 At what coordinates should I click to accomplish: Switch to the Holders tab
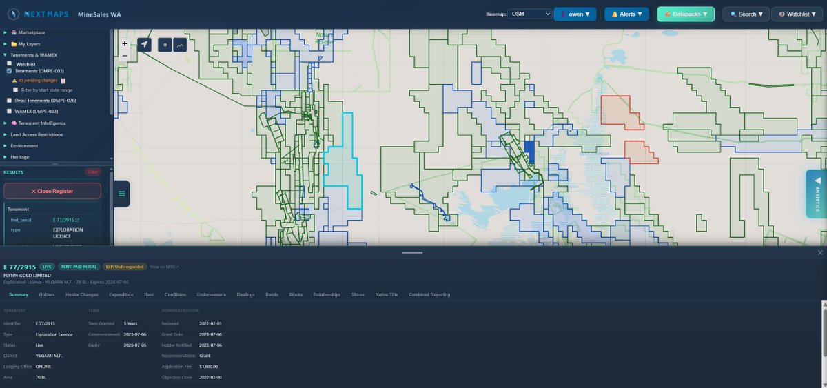pyautogui.click(x=47, y=294)
